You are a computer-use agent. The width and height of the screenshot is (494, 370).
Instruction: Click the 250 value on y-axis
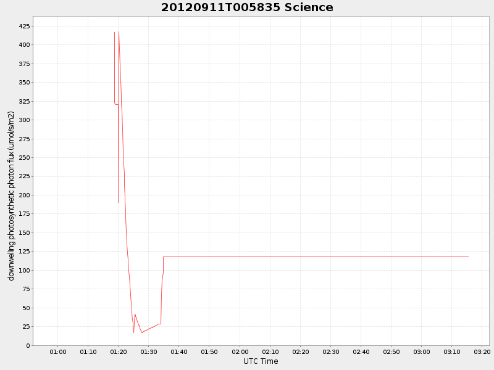(24, 158)
